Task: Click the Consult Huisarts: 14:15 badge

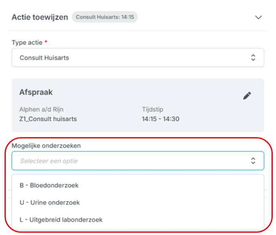Action: coord(105,17)
